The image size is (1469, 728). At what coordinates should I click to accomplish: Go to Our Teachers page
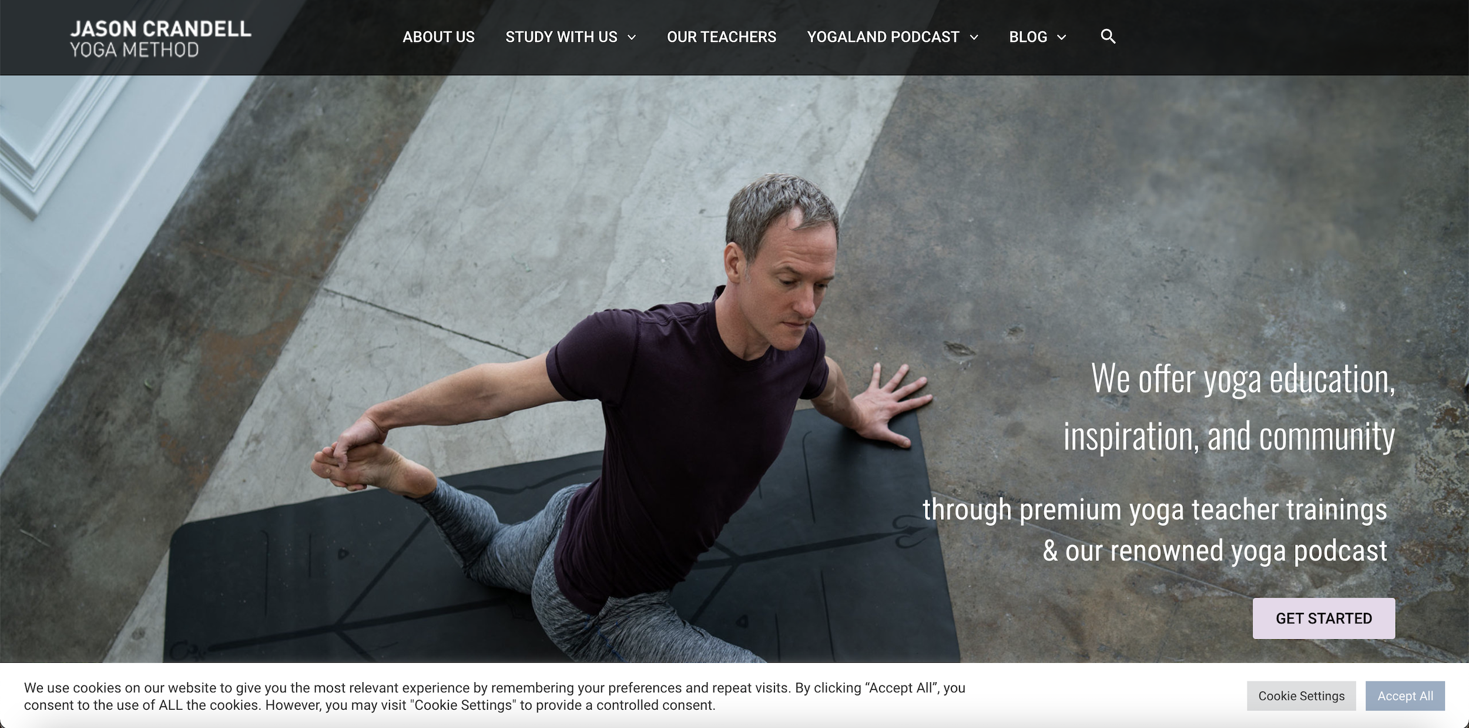721,37
